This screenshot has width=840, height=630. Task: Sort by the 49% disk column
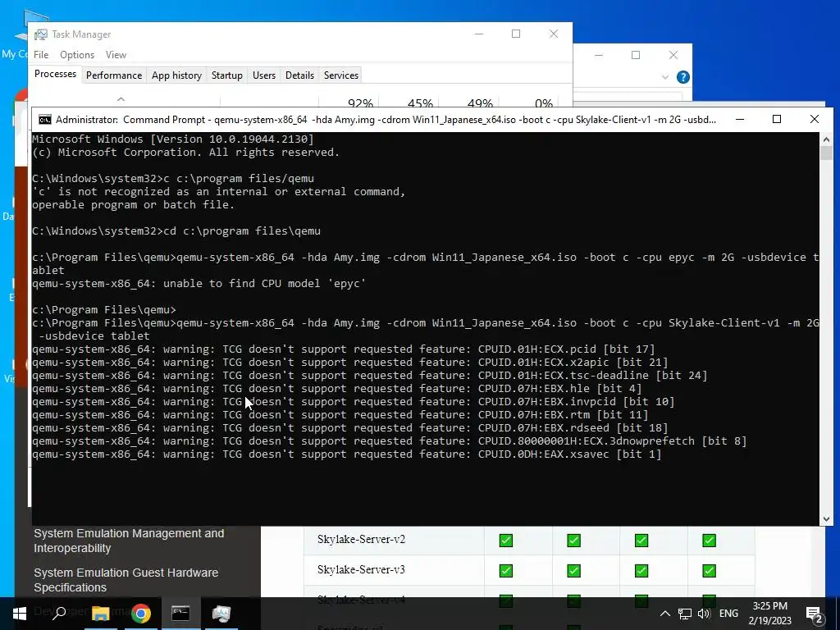click(x=479, y=103)
